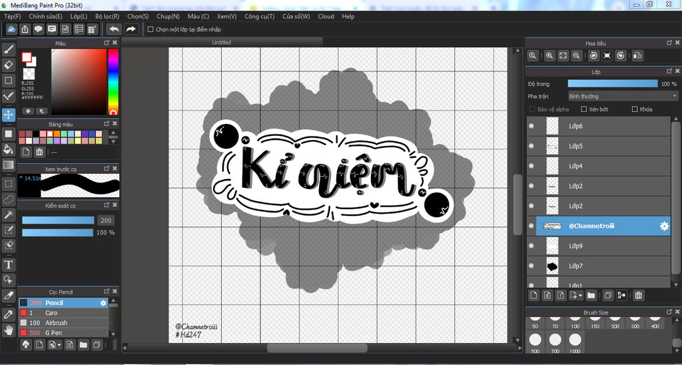Zoom in using navigator plus magnifier
This screenshot has height=365, width=682.
[x=549, y=55]
